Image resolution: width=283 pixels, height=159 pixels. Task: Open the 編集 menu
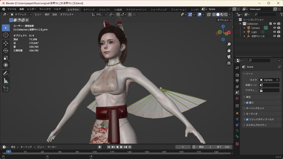tap(22, 9)
